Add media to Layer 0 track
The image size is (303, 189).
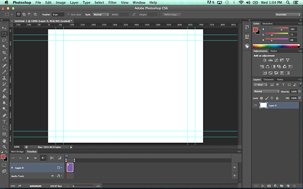(x=234, y=167)
